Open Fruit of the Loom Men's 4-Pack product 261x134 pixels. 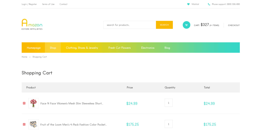click(73, 125)
